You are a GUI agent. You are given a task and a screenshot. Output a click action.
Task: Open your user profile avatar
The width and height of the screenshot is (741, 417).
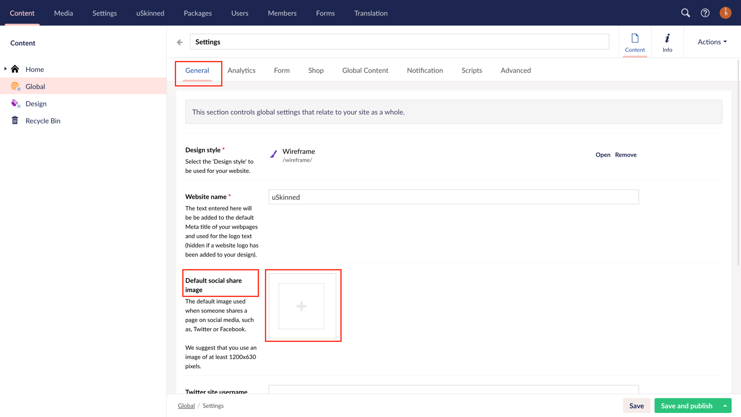[725, 13]
